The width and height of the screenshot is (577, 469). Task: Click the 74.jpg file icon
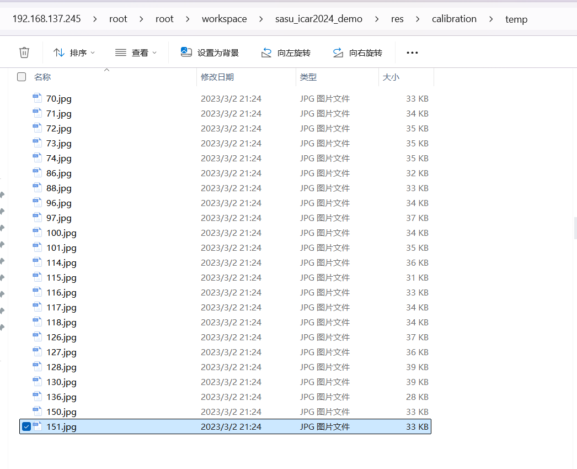coord(37,157)
